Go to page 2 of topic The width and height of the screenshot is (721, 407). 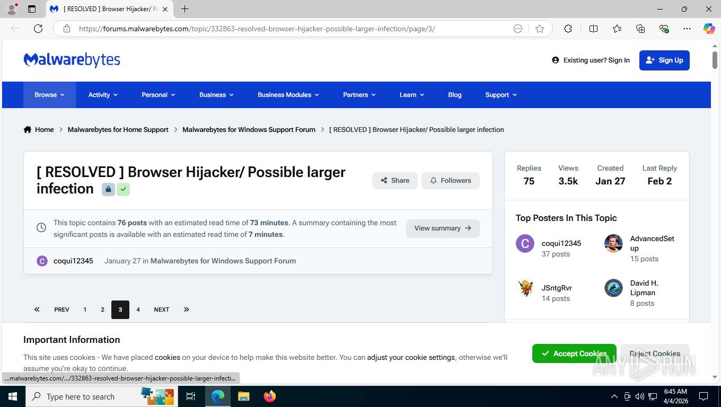[102, 309]
